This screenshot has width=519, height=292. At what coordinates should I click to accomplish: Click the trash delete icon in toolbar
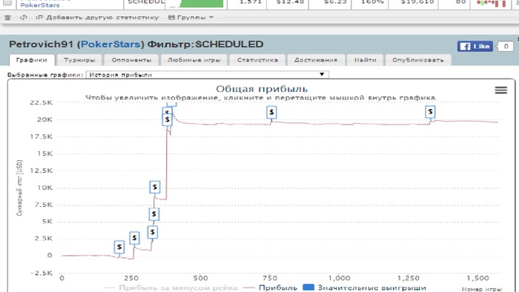point(7,18)
